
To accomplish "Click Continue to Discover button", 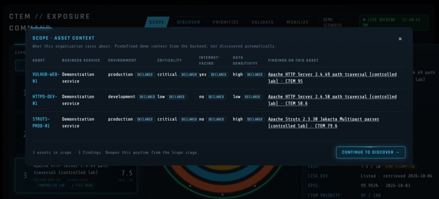I will point(371,152).
